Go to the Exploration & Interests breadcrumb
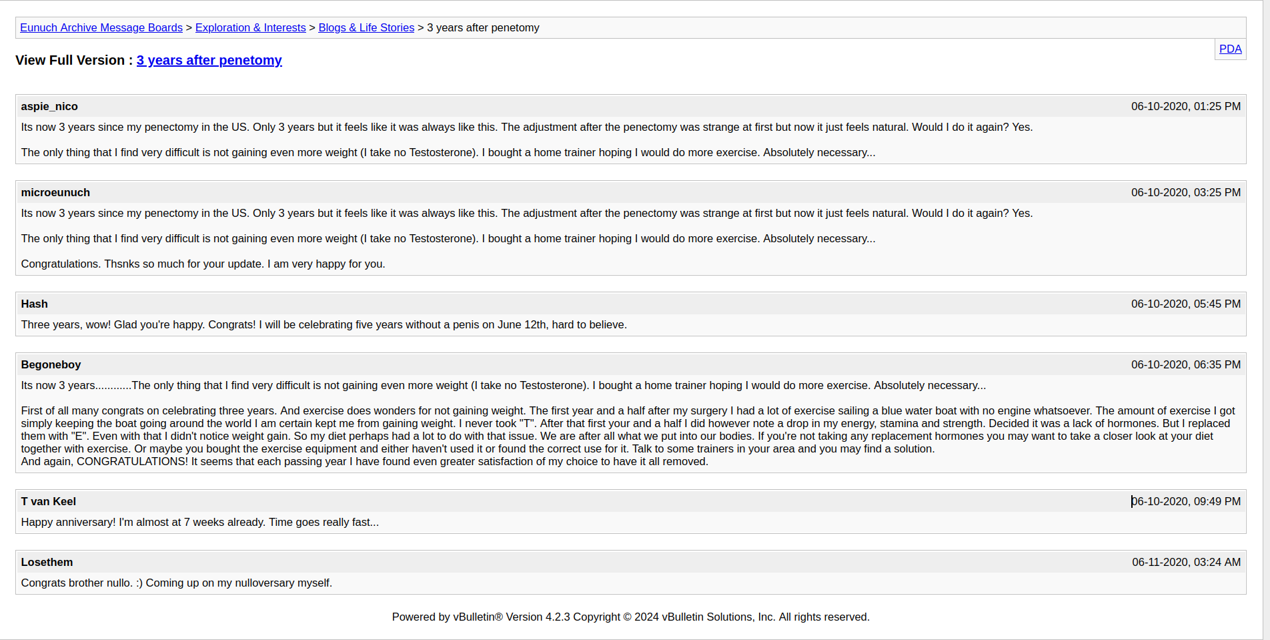This screenshot has width=1270, height=640. tap(250, 27)
